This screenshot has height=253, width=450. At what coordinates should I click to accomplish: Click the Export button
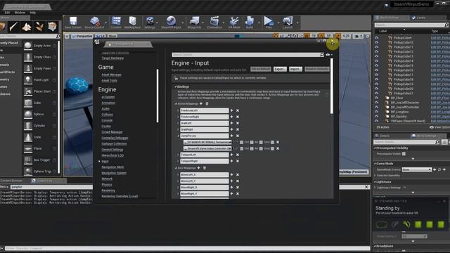click(280, 69)
